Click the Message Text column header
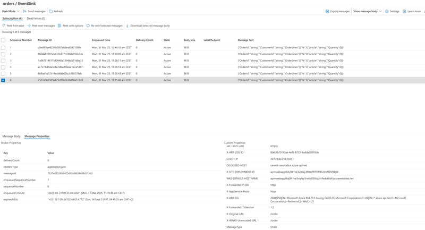The width and height of the screenshot is (425, 230). click(x=245, y=40)
